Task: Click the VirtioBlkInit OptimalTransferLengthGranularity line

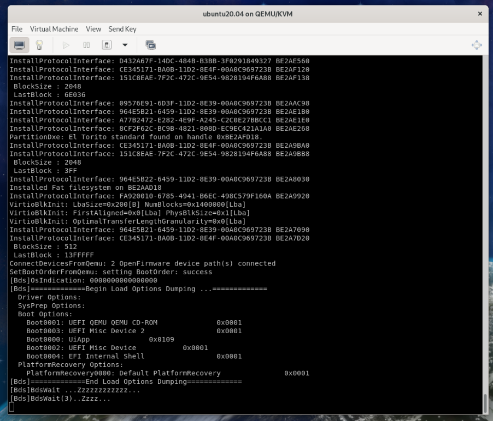Action: 128,221
